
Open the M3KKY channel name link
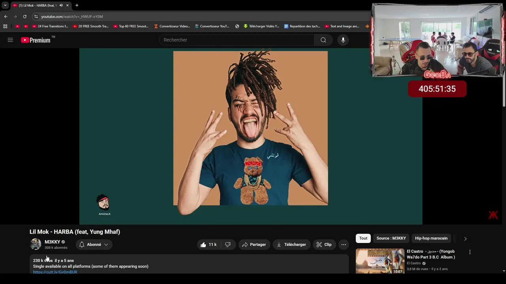tap(52, 242)
